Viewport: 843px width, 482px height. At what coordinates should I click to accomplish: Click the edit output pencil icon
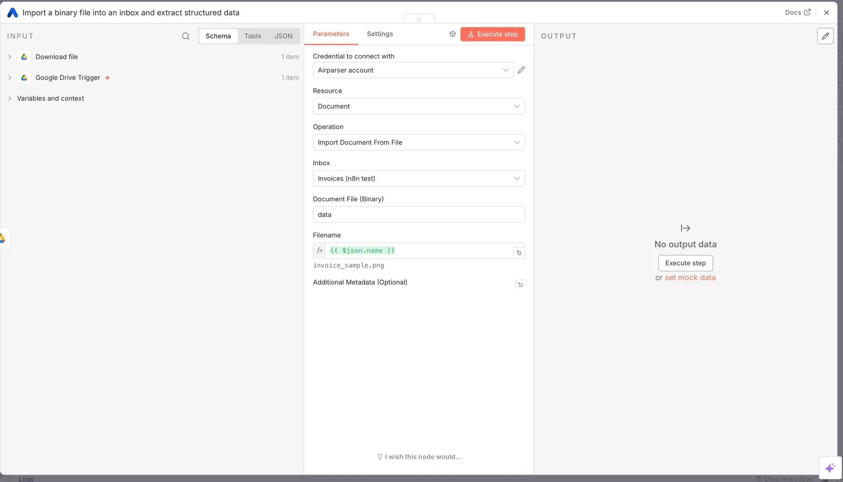(825, 36)
